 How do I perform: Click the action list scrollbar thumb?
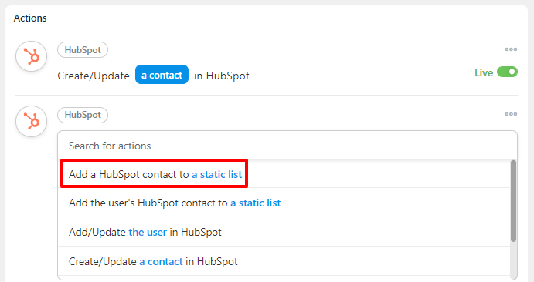pyautogui.click(x=513, y=201)
